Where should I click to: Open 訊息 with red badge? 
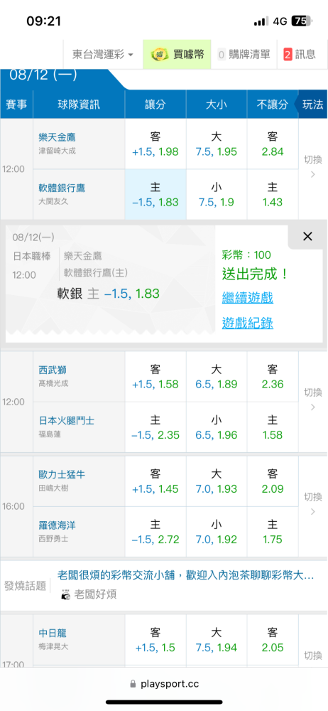[300, 55]
